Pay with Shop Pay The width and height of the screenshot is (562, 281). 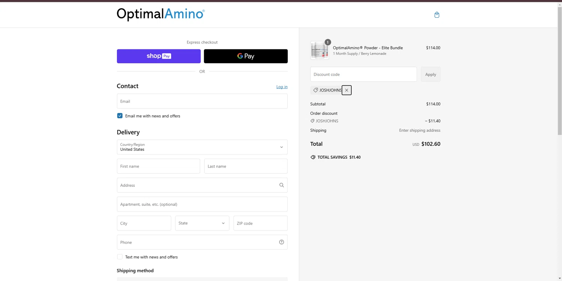pyautogui.click(x=158, y=56)
